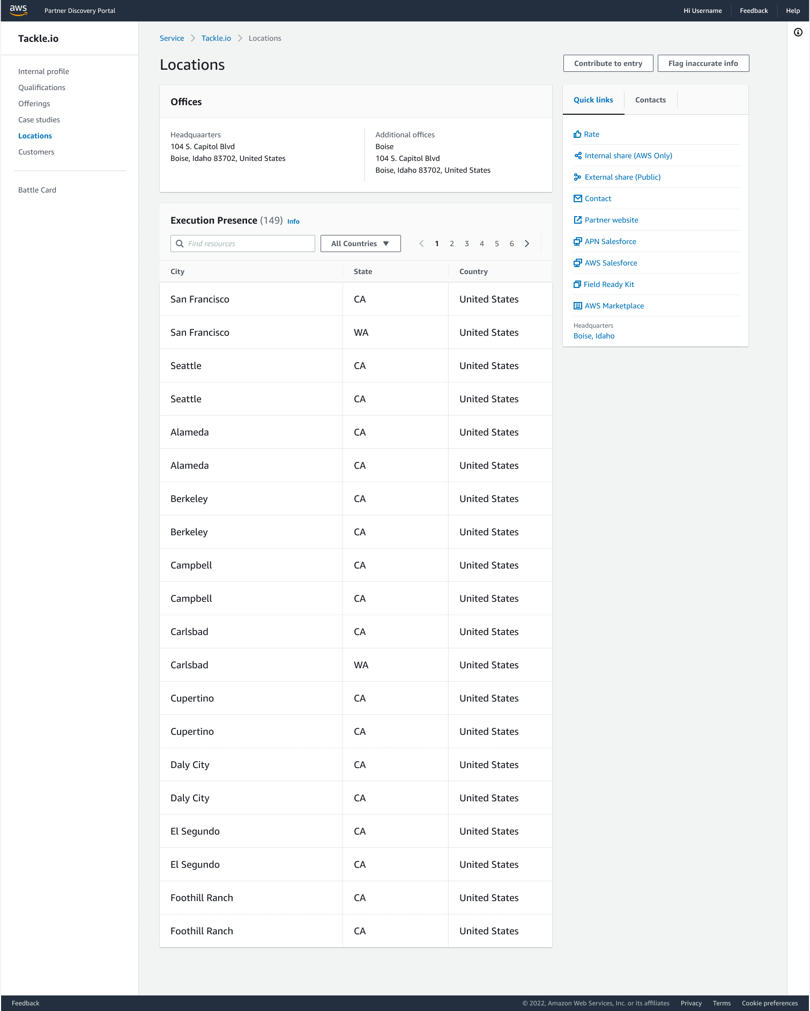Go to page 6 of results
The width and height of the screenshot is (810, 1011).
coord(512,243)
